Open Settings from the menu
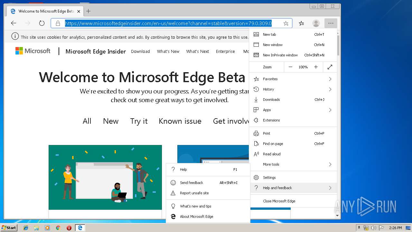Viewport: 412px width, 232px height. pos(293,178)
